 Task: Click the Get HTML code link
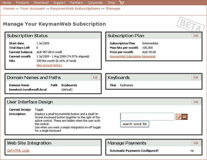pos(18,150)
